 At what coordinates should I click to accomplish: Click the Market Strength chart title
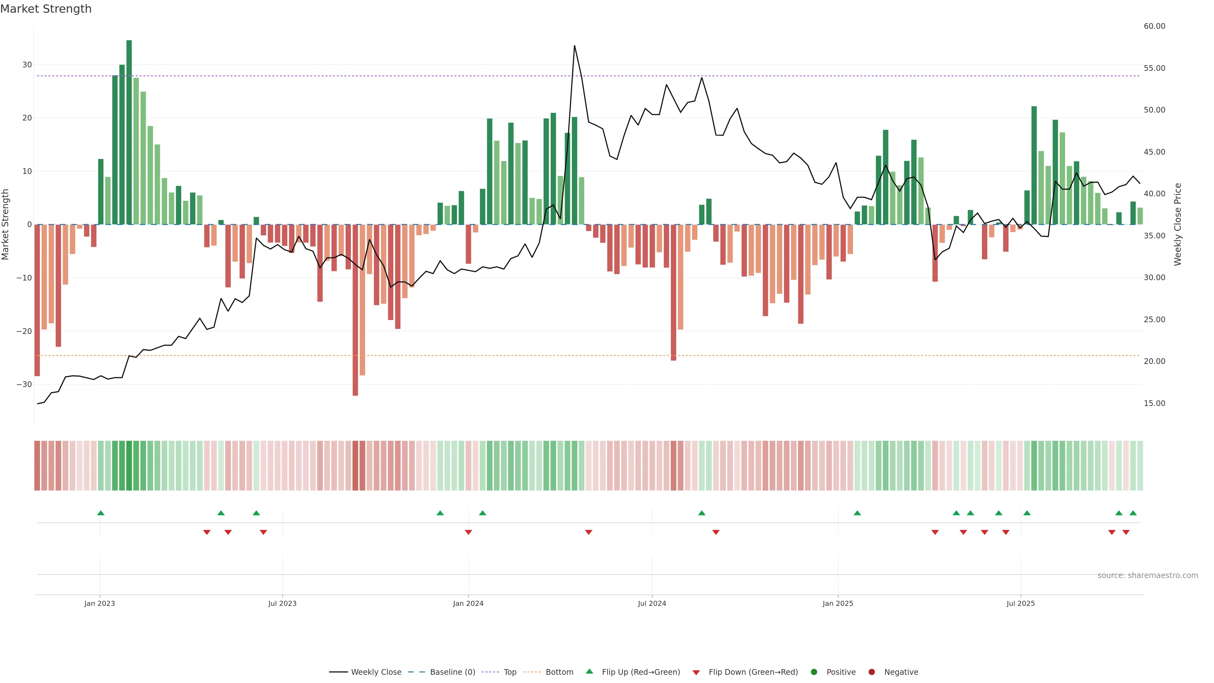pos(46,9)
